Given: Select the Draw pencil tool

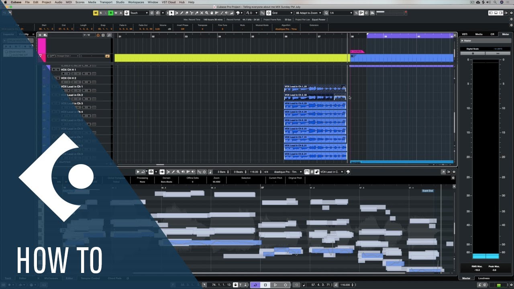Looking at the screenshot, I should tap(182, 13).
